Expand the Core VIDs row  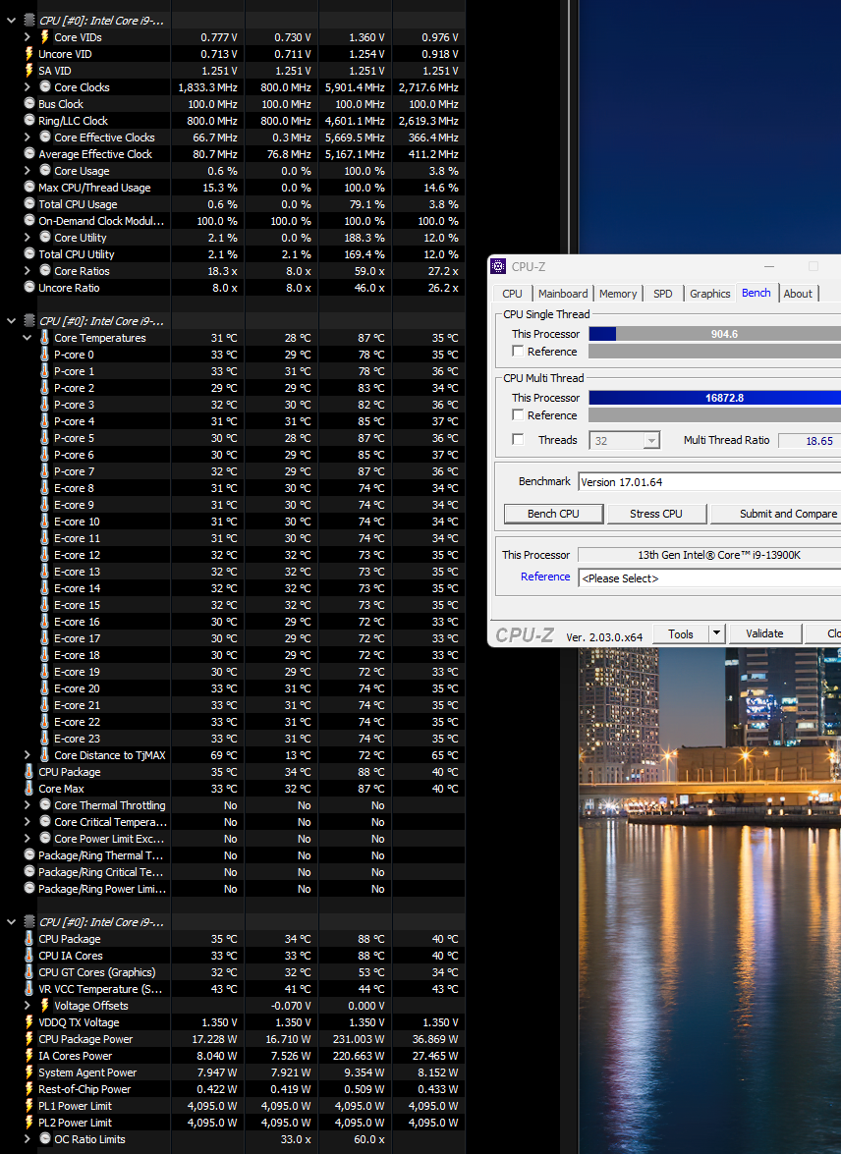[x=28, y=36]
